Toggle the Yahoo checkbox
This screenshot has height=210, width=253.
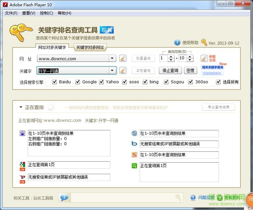(101, 82)
